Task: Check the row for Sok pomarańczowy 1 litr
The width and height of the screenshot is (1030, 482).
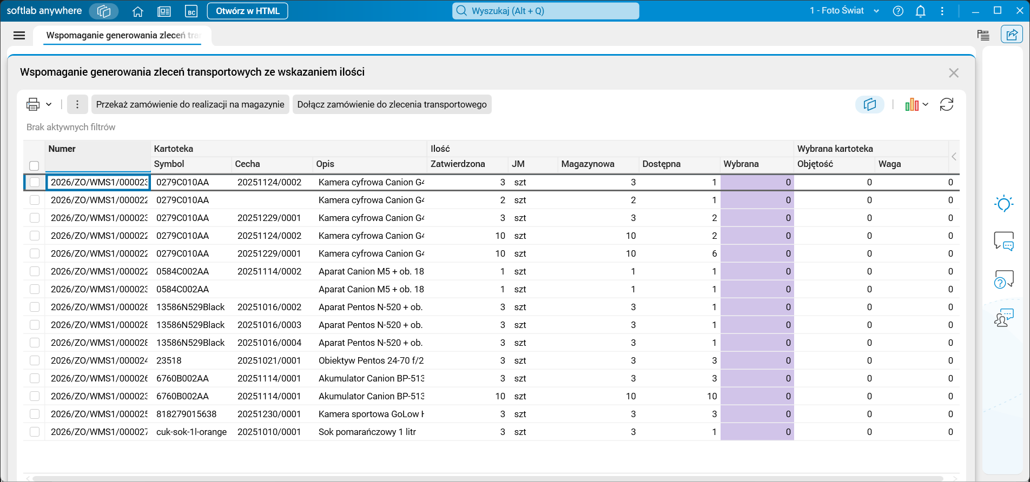Action: click(x=35, y=432)
